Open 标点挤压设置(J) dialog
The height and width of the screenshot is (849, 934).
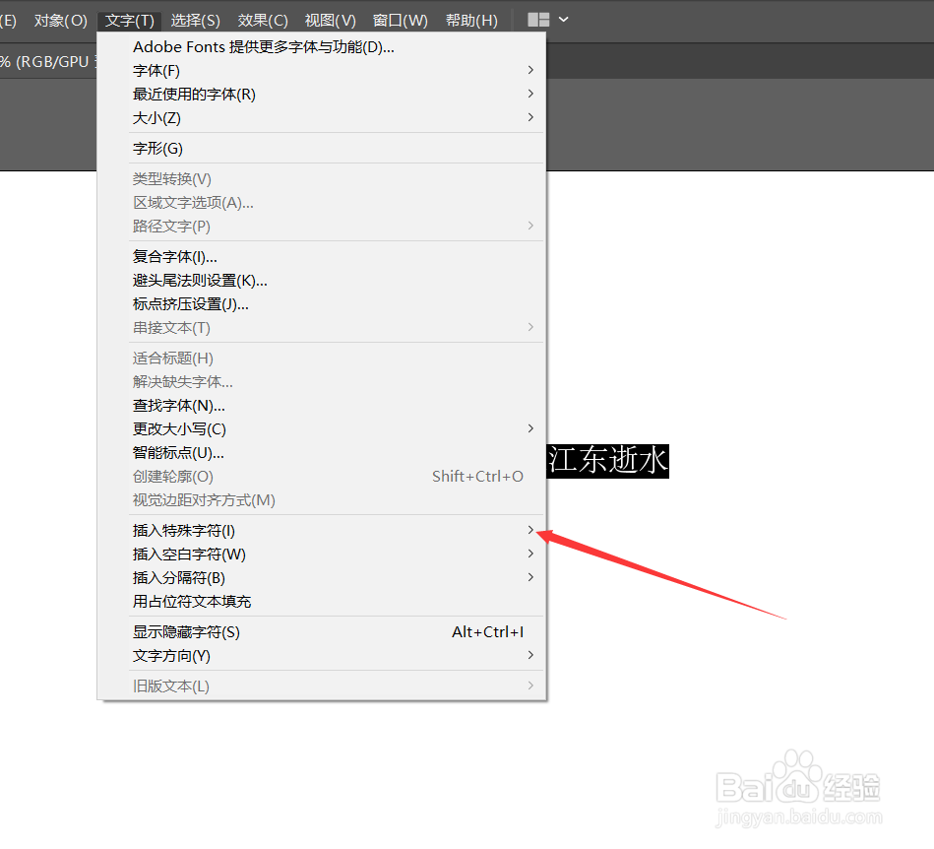pos(322,304)
